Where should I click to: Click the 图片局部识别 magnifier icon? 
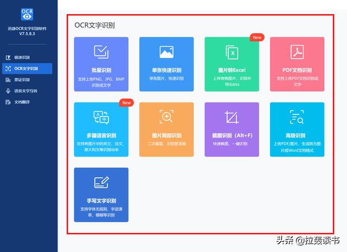[166, 117]
